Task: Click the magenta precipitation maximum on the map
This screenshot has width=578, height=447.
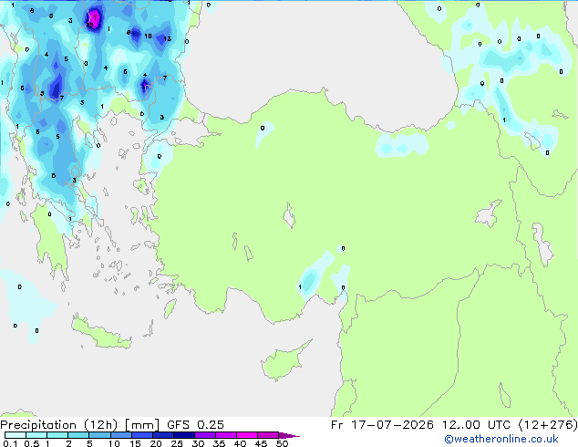Action: [x=95, y=18]
